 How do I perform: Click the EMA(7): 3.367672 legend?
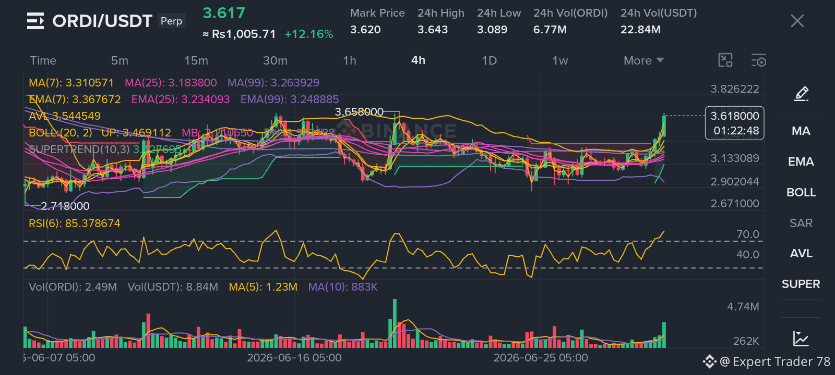tap(75, 99)
